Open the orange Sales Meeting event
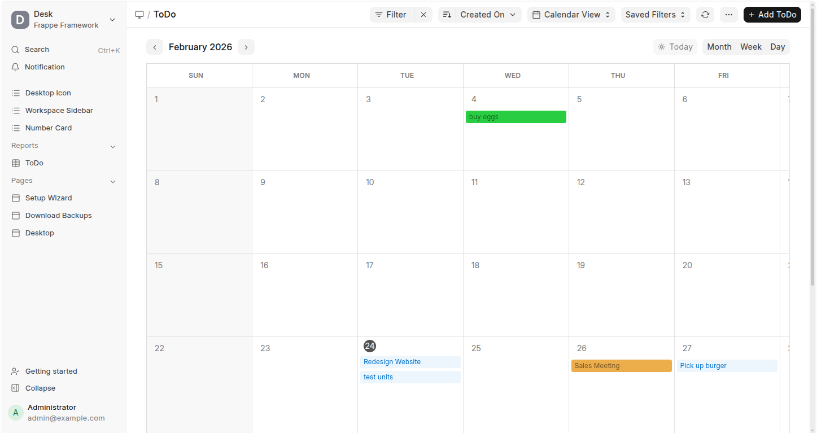817x433 pixels. click(621, 366)
